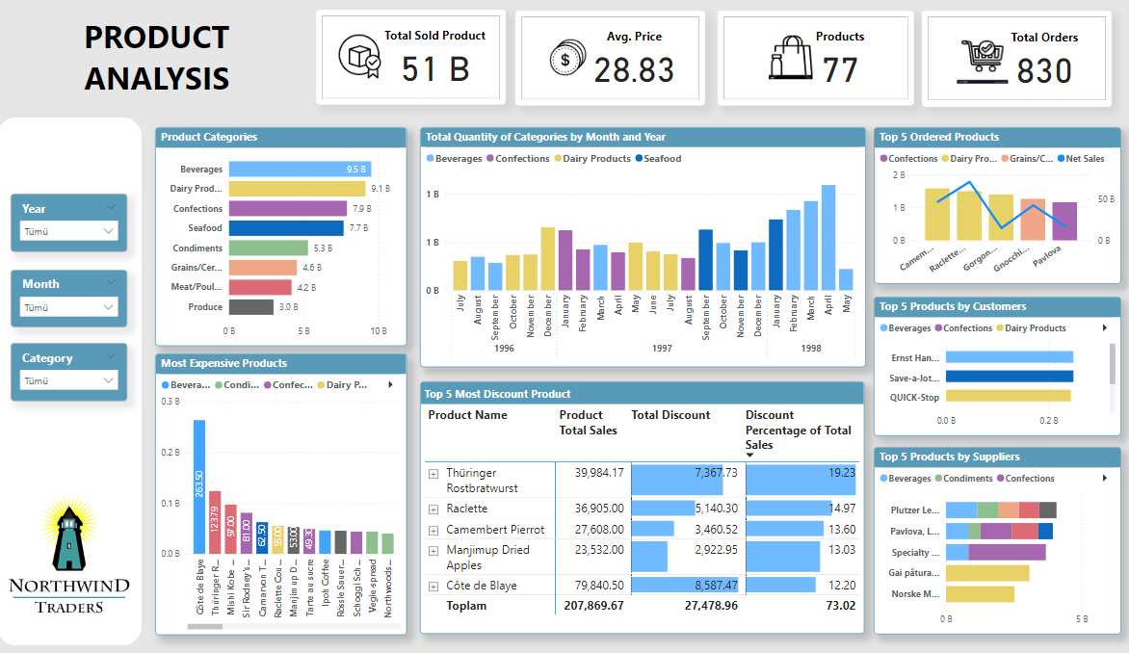Image resolution: width=1129 pixels, height=653 pixels.
Task: Select the Save-a-lot customer bar
Action: coord(1010,377)
